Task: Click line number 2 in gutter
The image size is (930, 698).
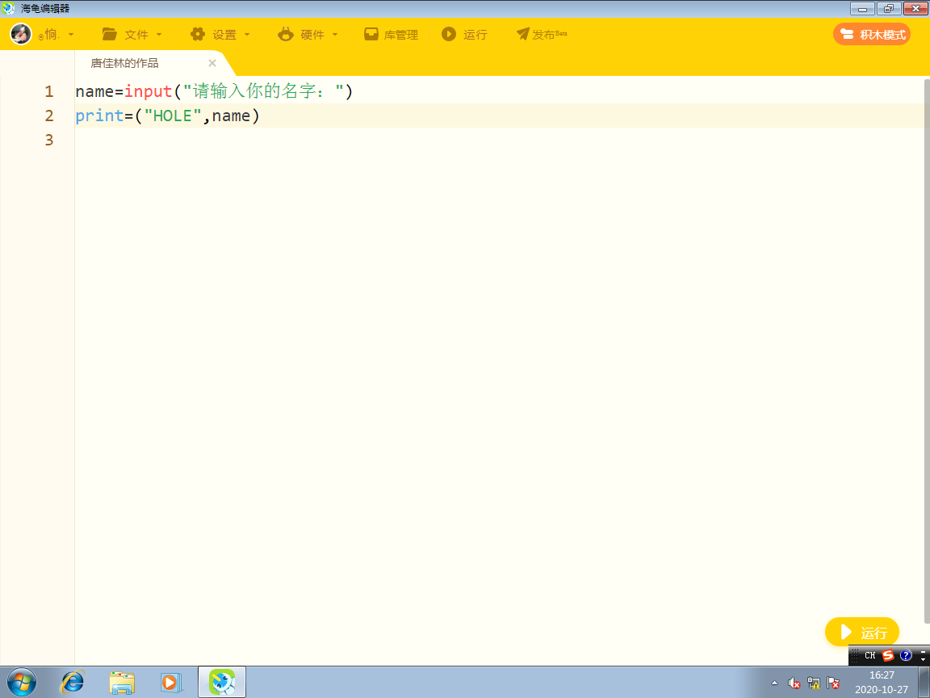Action: click(x=48, y=116)
